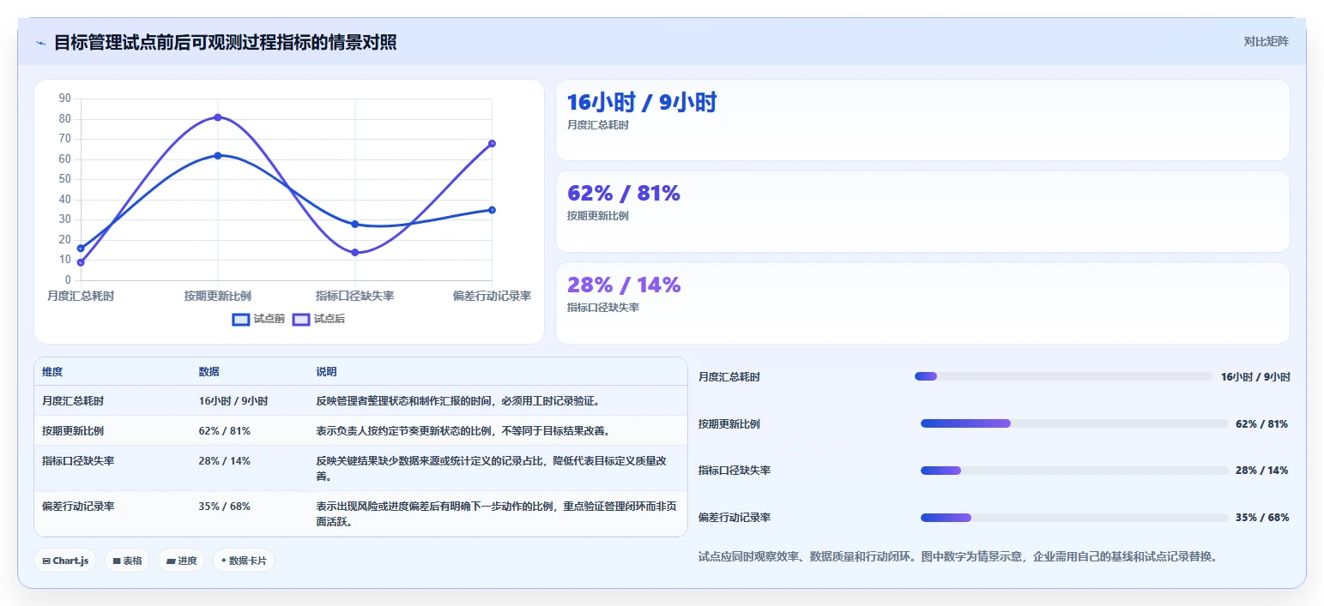Click table data cell 35% / 68%

225,506
